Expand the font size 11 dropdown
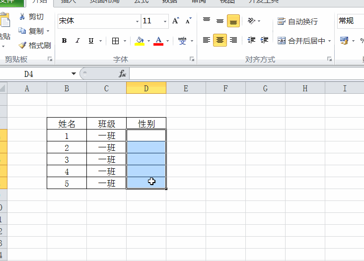 pos(165,21)
